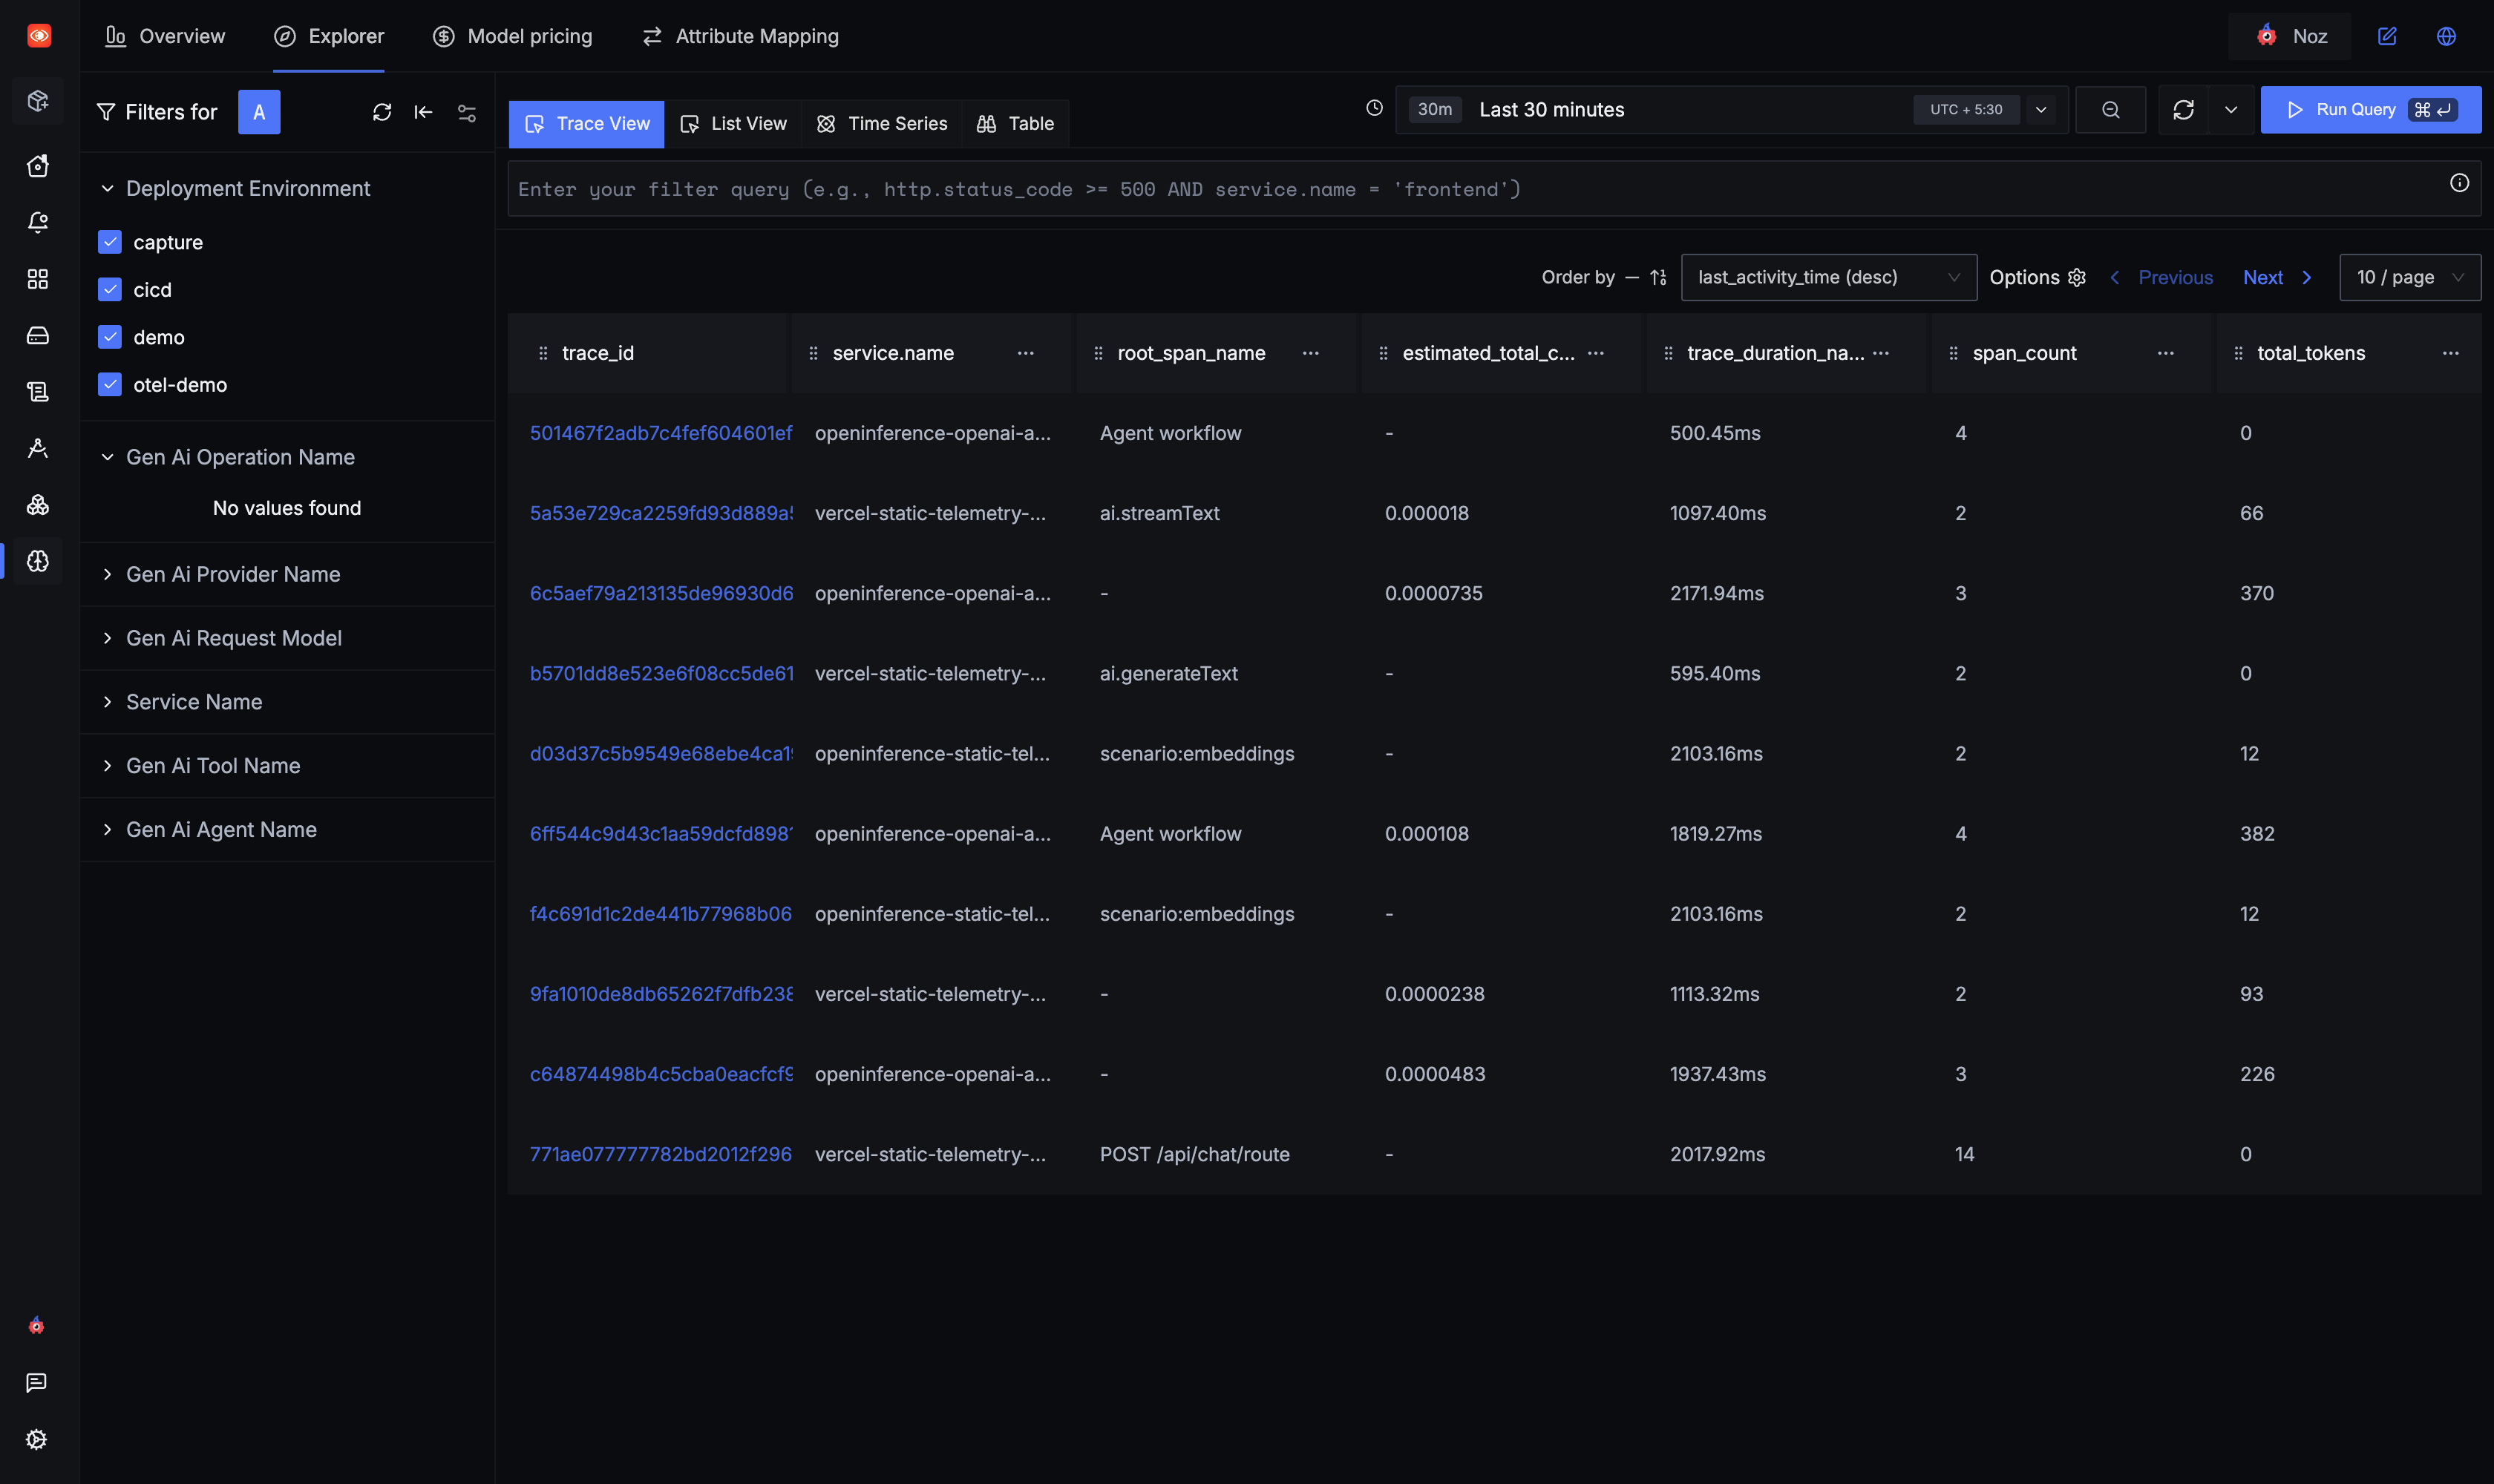
Task: Open filter settings sliders icon
Action: 467,112
